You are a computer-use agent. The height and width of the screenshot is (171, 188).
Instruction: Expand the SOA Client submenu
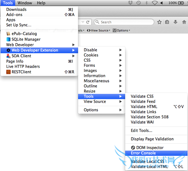click(x=39, y=56)
